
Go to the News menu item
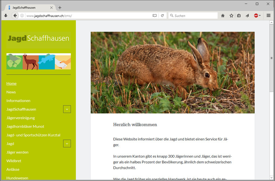11,92
